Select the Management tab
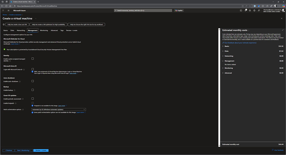 [x=33, y=31]
